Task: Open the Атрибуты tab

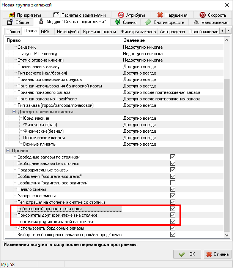Action: coord(131,15)
